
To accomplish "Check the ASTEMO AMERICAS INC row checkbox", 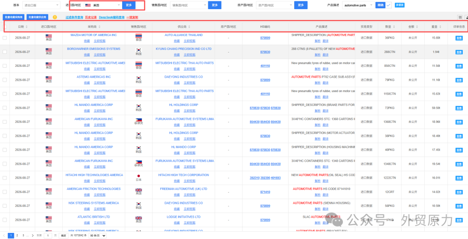I will 4,80.
